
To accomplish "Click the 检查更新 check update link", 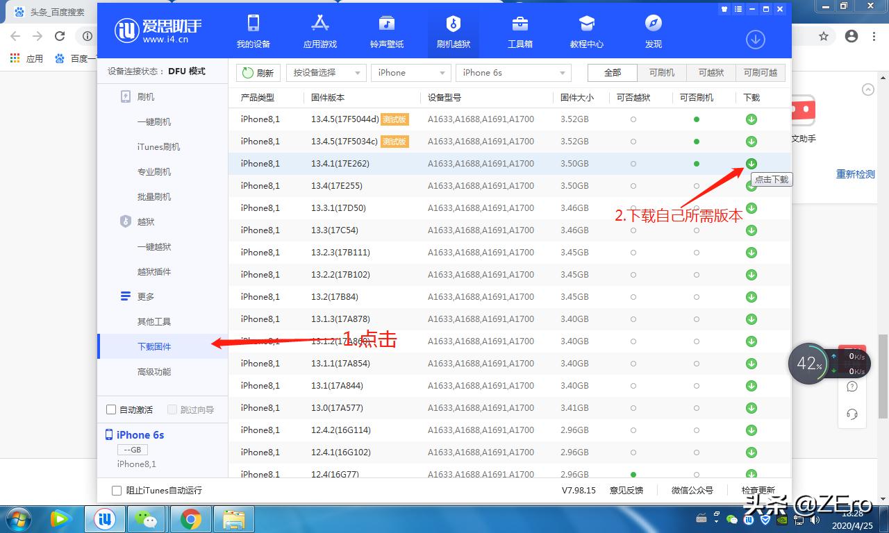I will coord(758,491).
